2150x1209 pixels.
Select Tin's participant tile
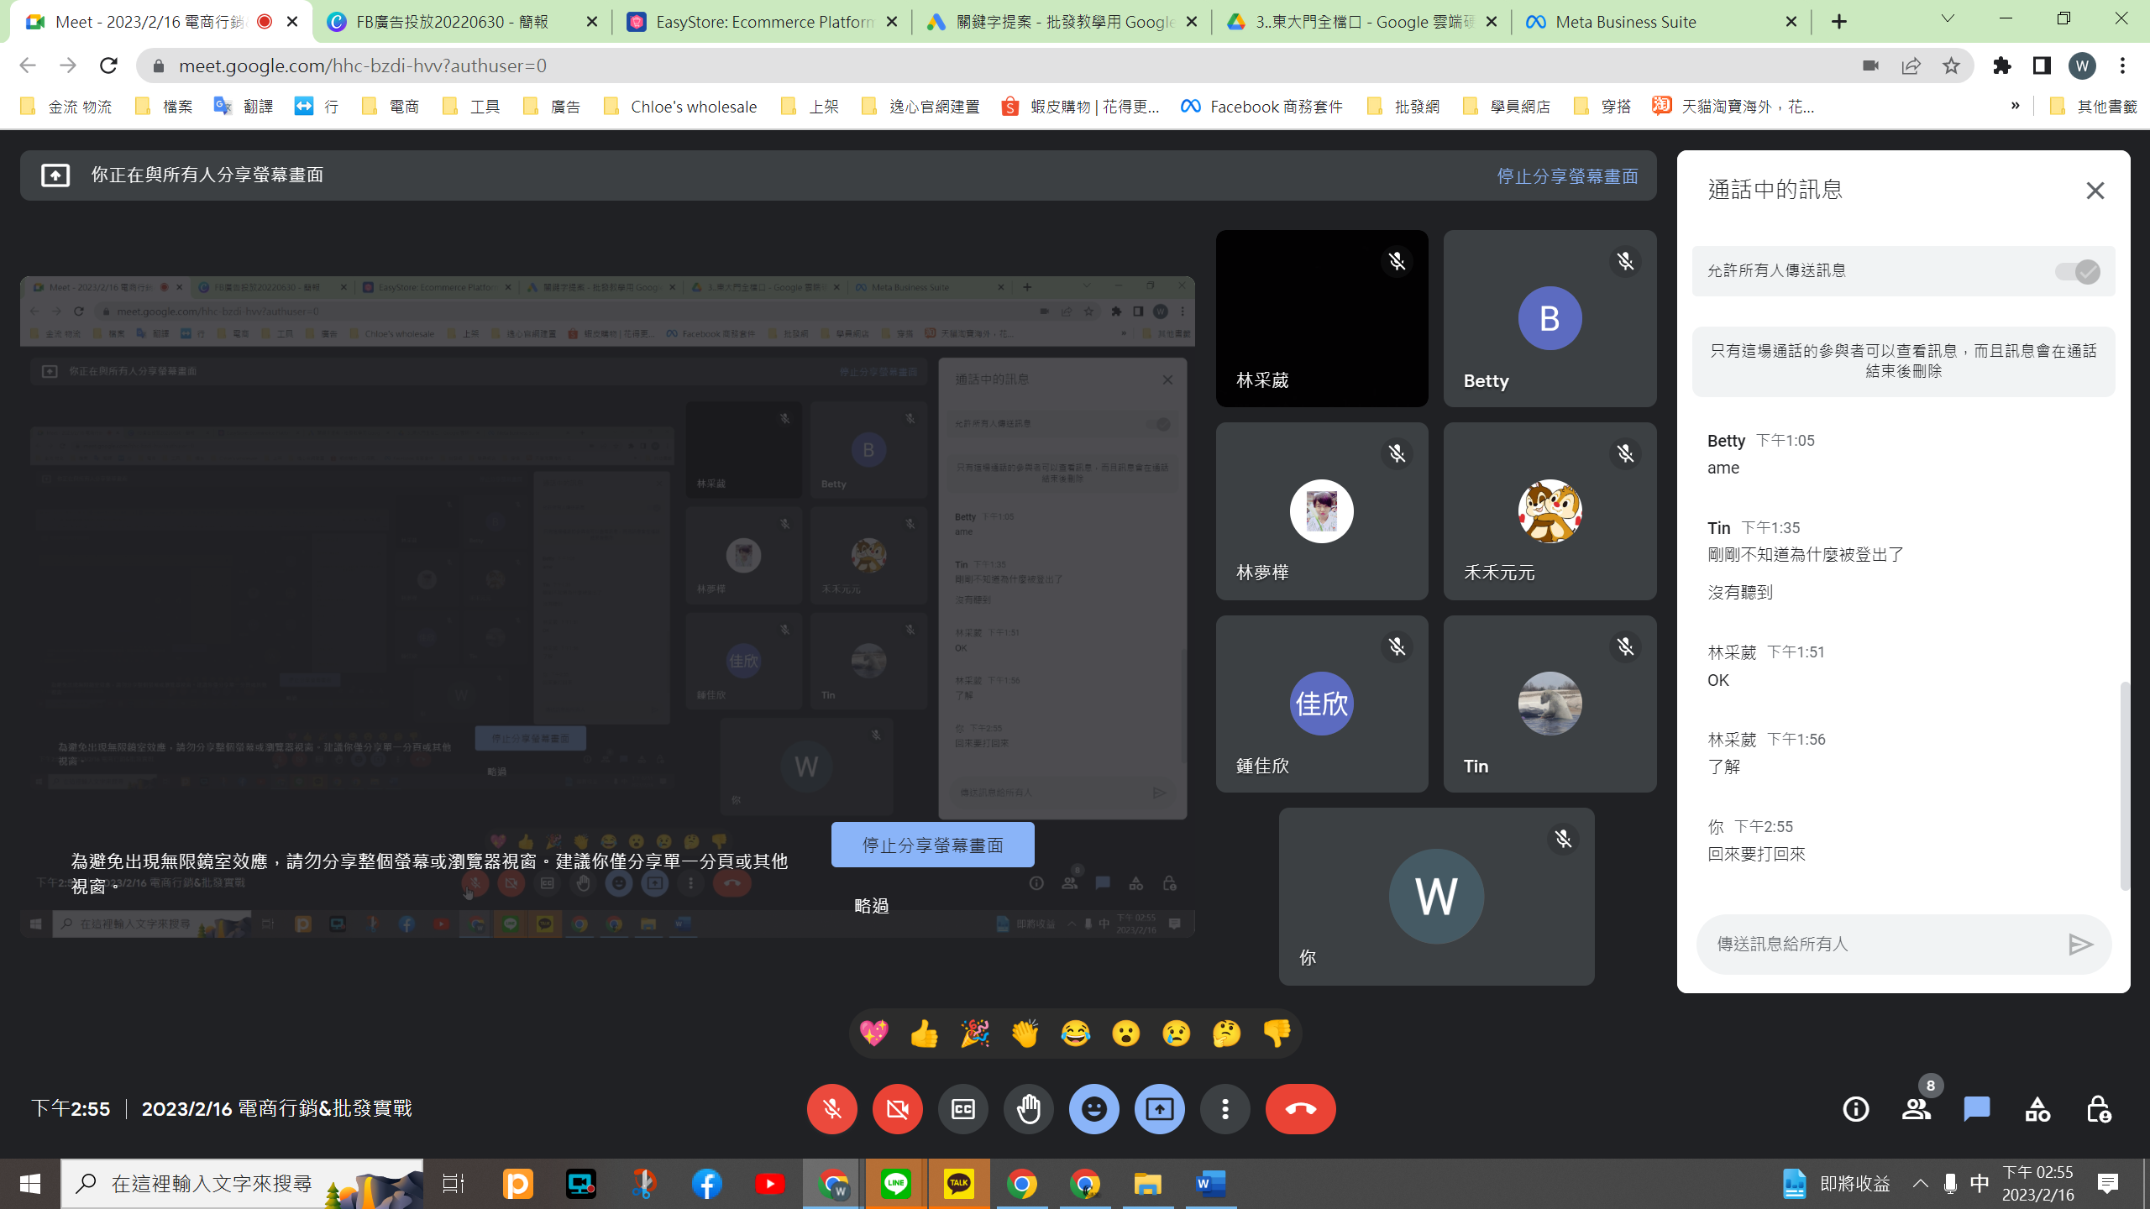coord(1550,704)
